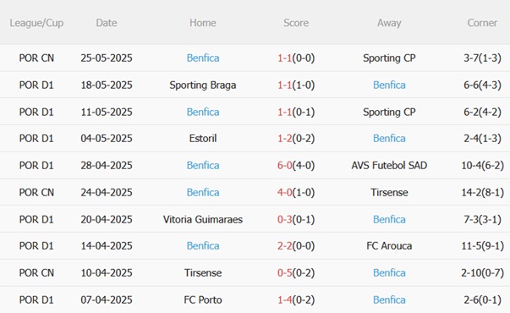Click the Corner column header
510x313 pixels.
tap(482, 23)
